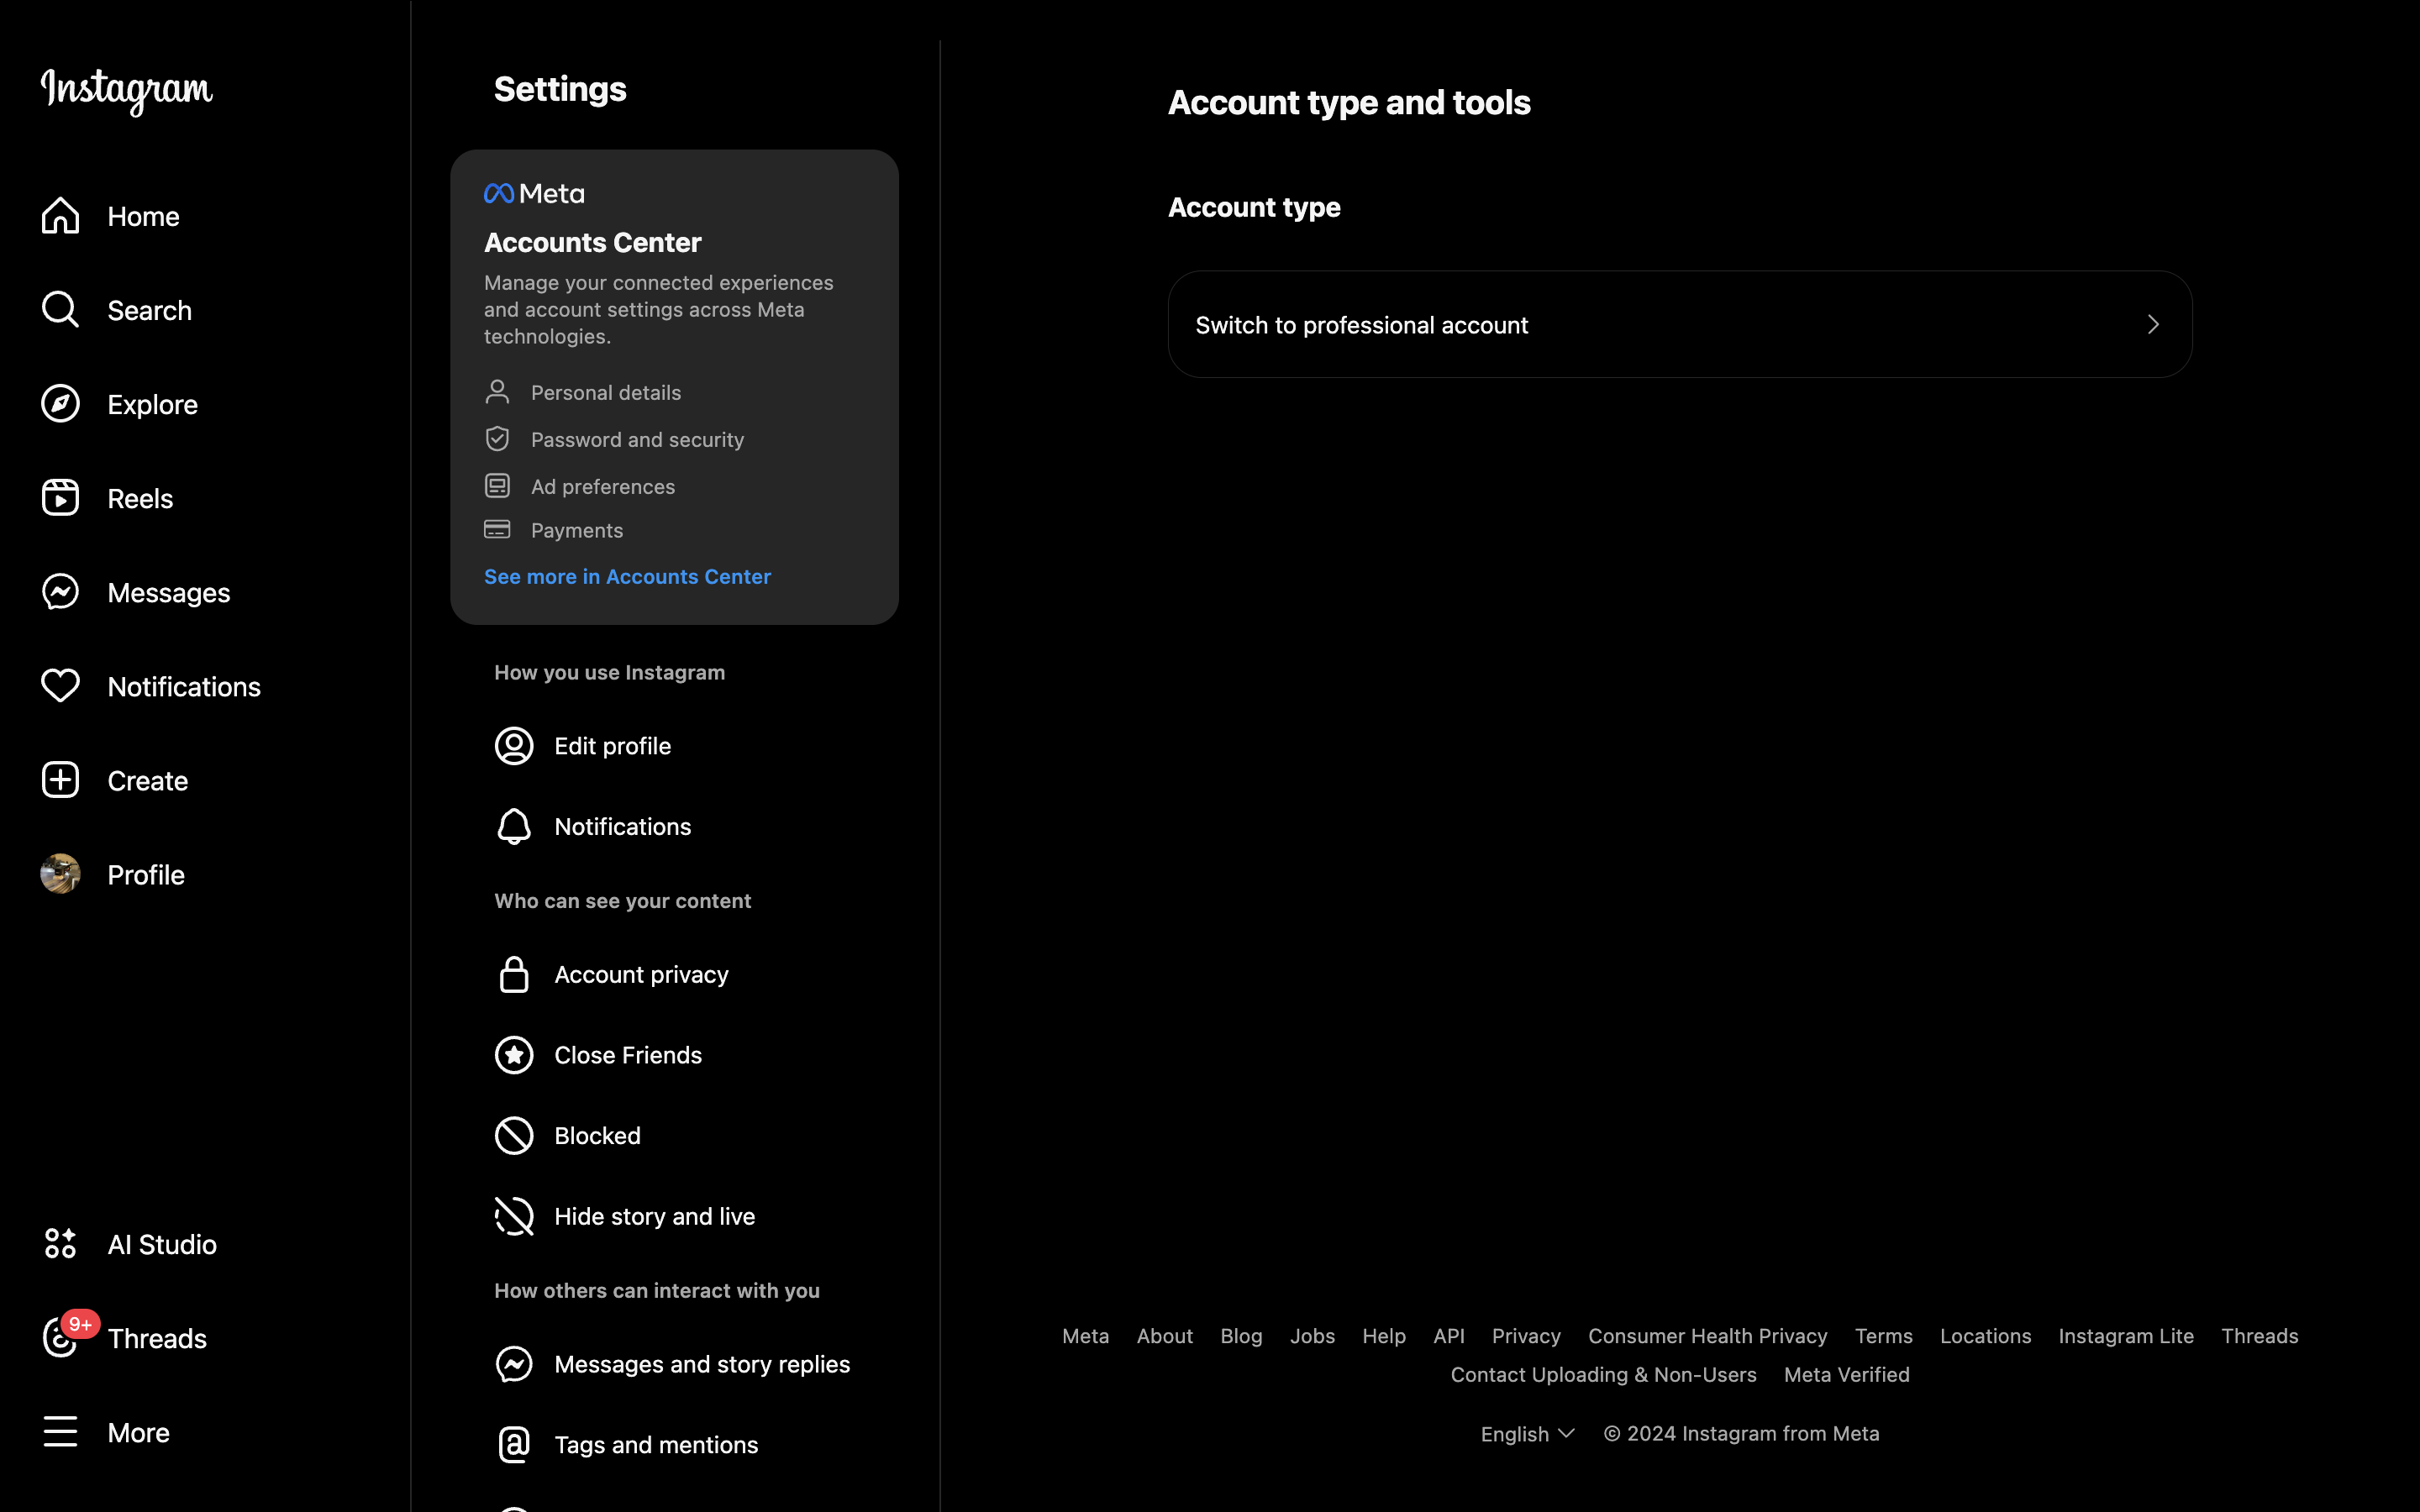
Task: Click the Accounts Center heading
Action: [x=593, y=242]
